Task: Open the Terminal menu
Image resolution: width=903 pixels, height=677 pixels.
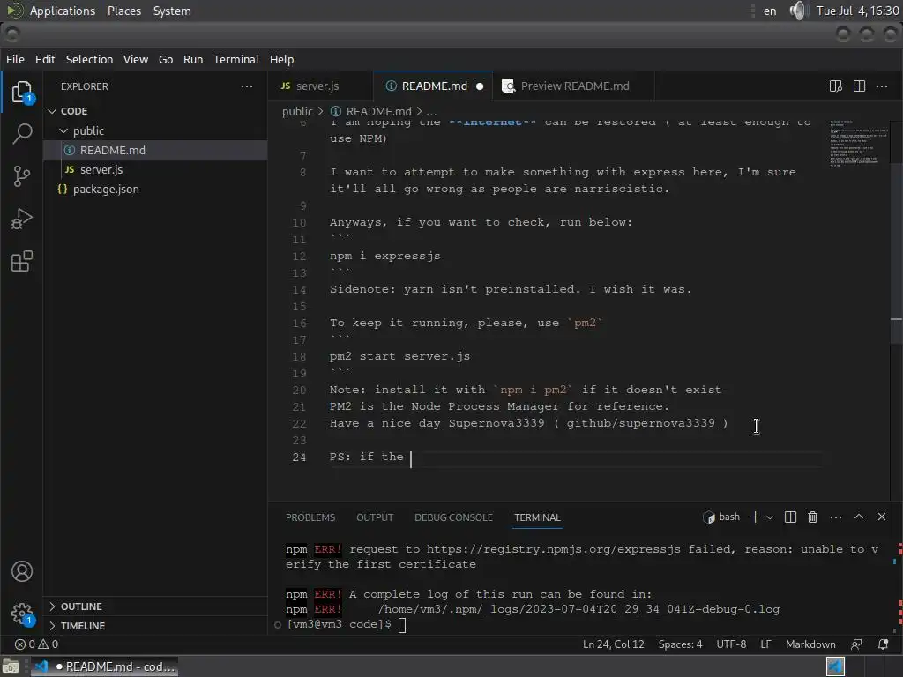Action: [x=236, y=59]
